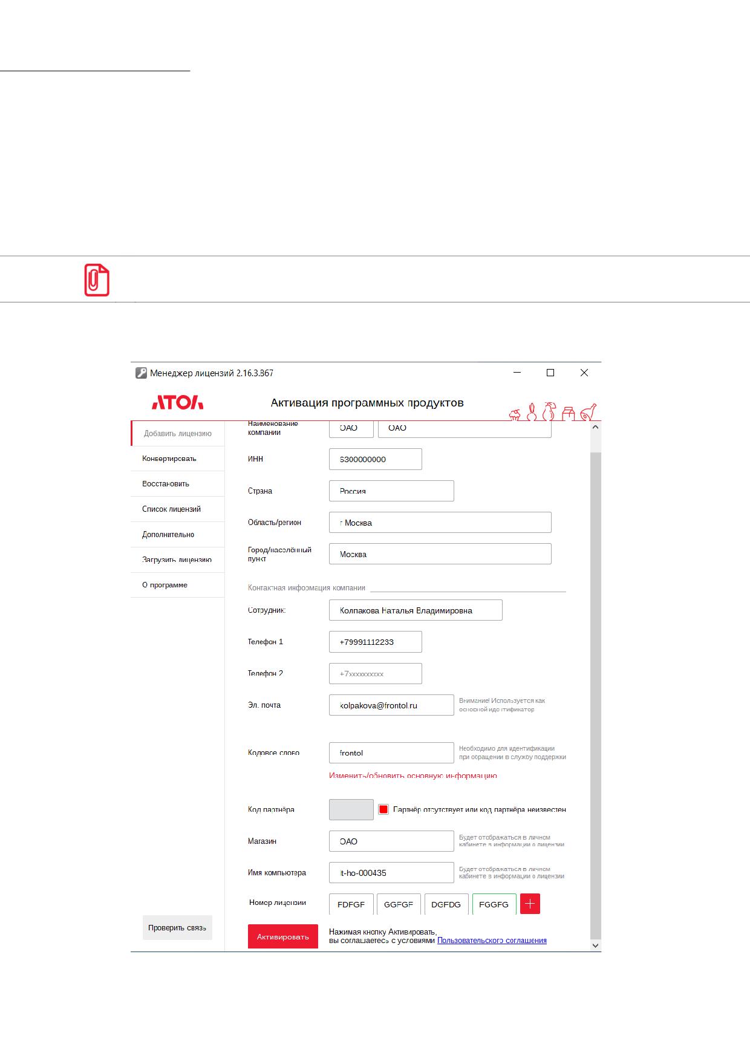Click the Сотрудник field with Колпакова
The width and height of the screenshot is (750, 1061).
[x=416, y=610]
